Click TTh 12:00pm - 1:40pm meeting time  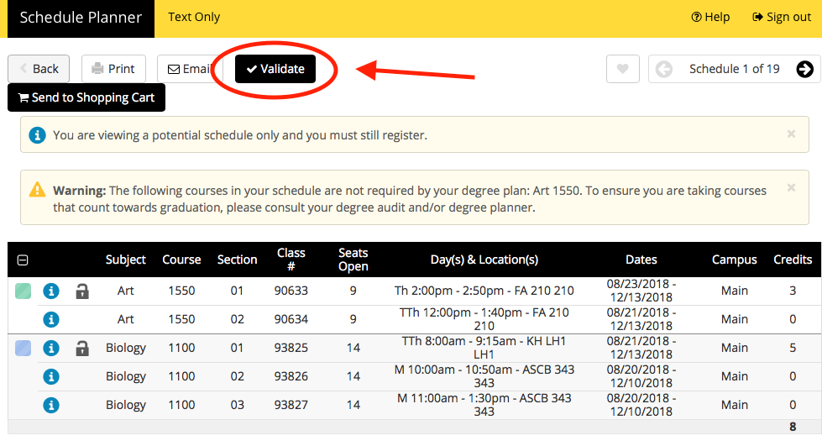click(484, 319)
